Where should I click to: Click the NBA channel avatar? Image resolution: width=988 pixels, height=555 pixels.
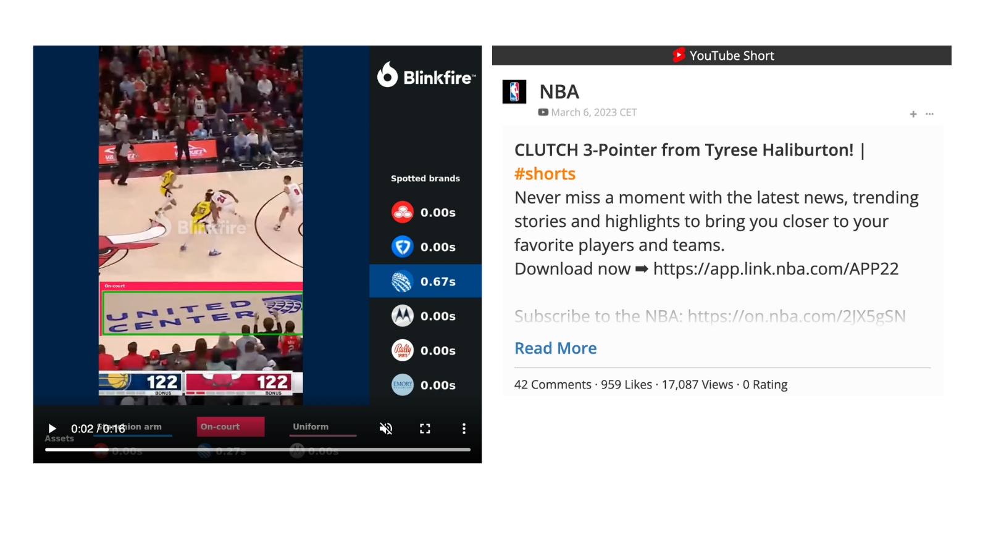514,91
